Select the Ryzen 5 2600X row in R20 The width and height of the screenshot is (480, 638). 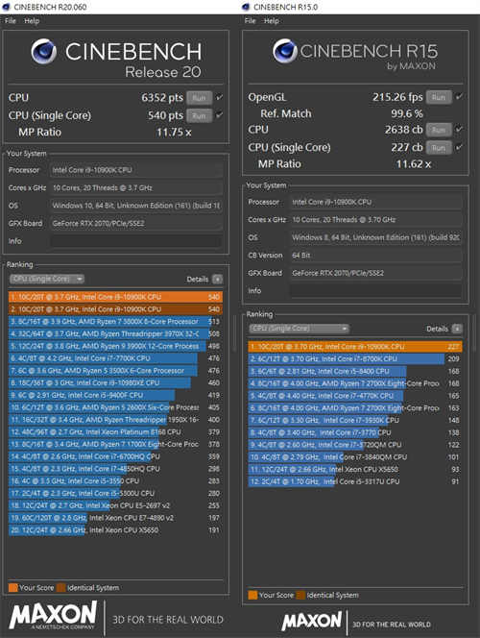coord(115,407)
